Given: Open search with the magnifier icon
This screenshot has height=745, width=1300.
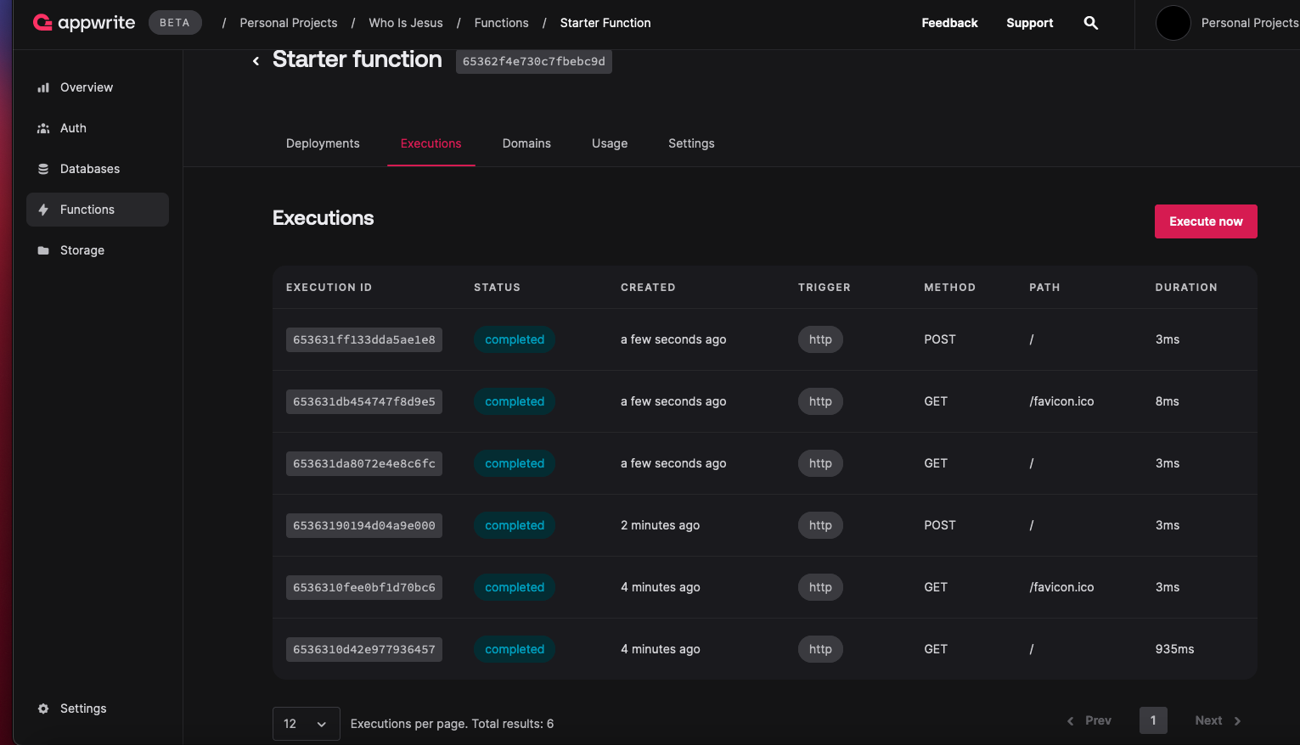Looking at the screenshot, I should coord(1091,23).
